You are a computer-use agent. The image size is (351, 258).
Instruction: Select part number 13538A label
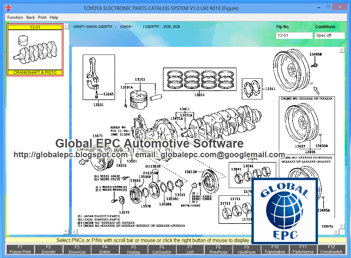click(165, 204)
